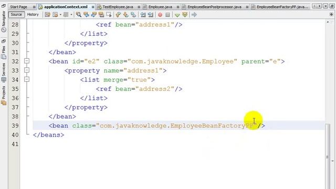Viewport: 336px width, 189px height.
Task: Click Find Next Occurrence icon
Action: (x=93, y=15)
